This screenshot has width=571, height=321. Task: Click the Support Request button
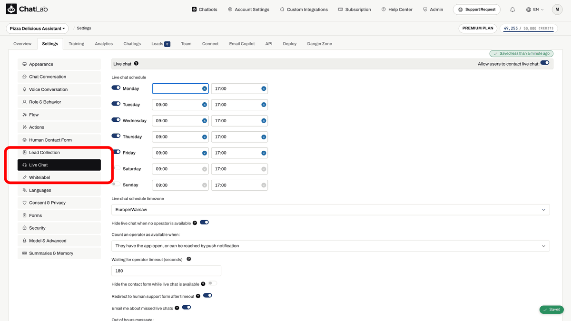click(477, 10)
